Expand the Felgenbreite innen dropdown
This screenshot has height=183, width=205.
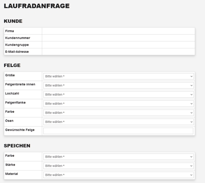[118, 85]
